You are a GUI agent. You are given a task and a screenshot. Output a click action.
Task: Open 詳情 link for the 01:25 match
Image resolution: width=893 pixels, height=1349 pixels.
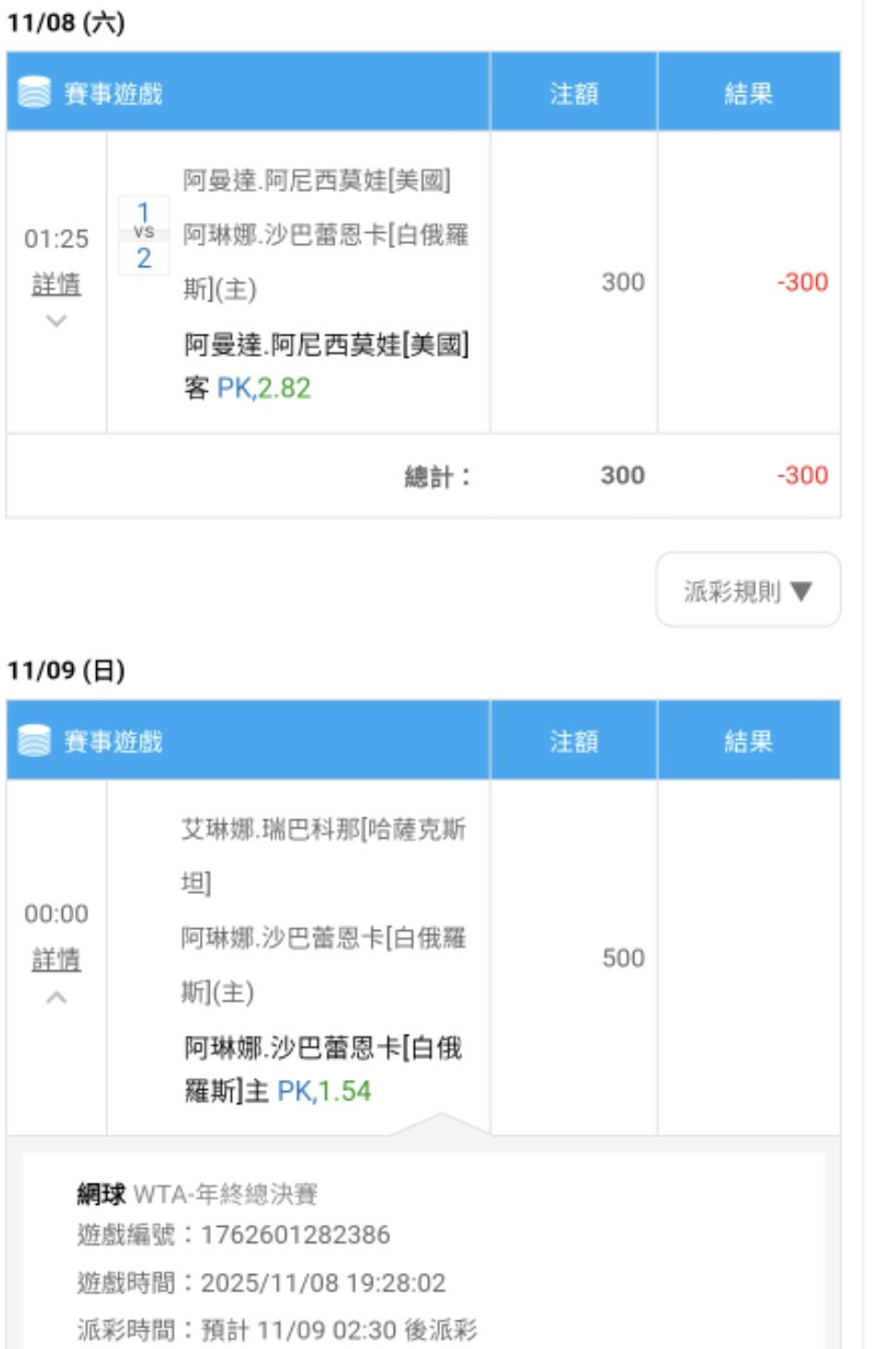point(56,285)
